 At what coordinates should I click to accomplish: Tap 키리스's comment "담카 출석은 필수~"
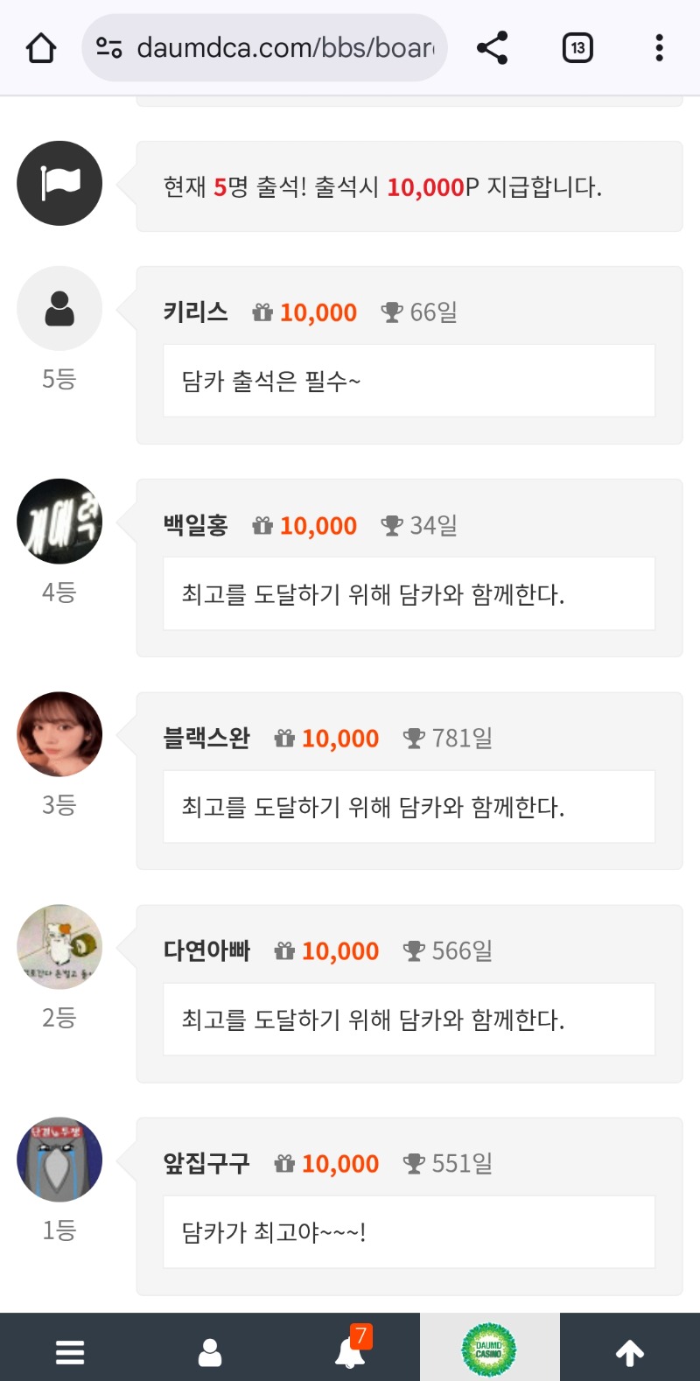[x=270, y=382]
